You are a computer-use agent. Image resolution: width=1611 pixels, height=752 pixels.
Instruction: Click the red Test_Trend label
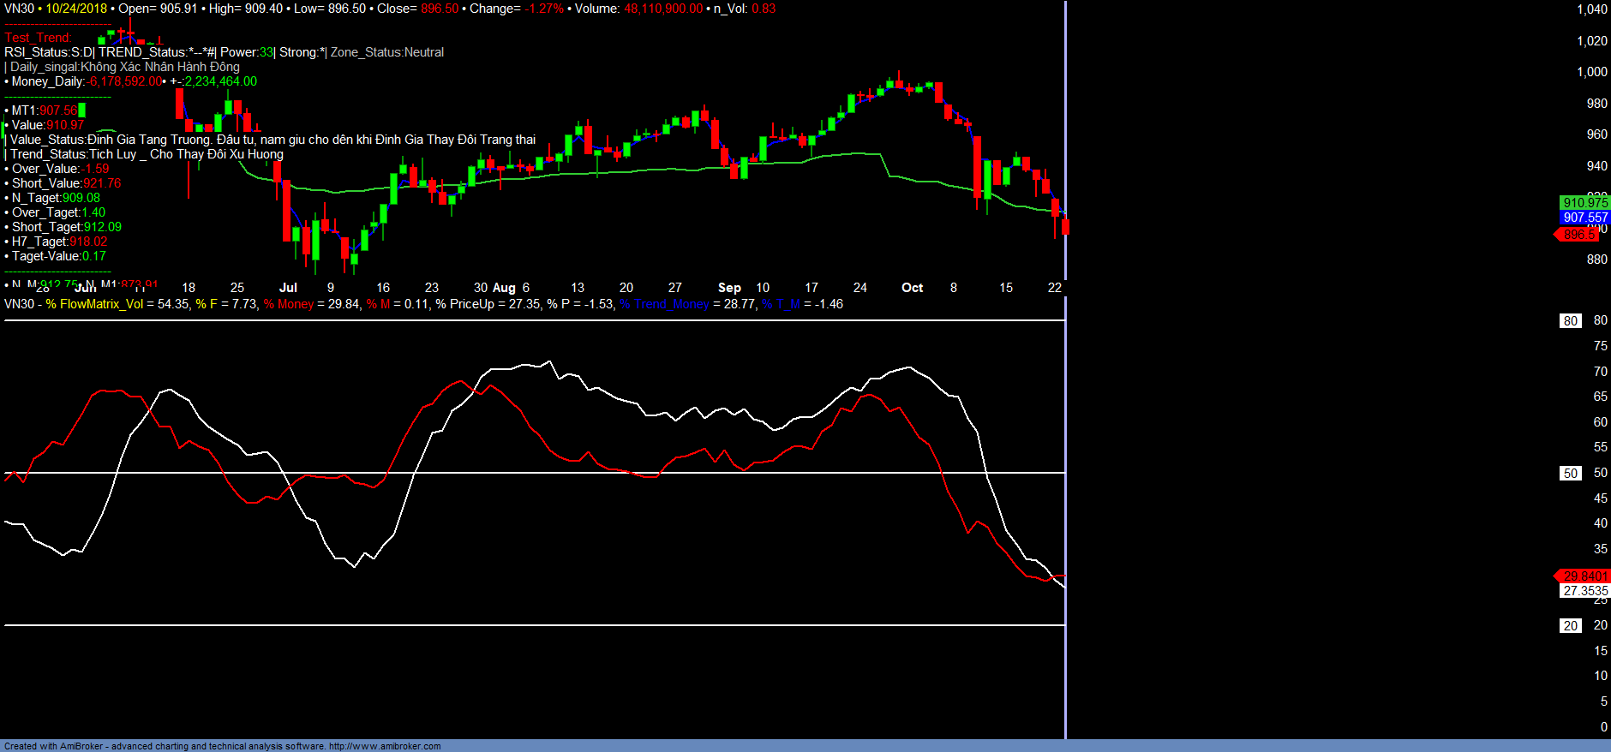[38, 38]
